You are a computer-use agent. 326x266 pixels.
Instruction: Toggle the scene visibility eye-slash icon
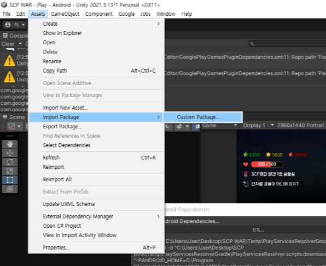point(197,126)
